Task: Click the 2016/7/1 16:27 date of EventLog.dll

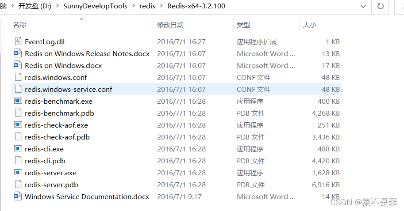Action: pyautogui.click(x=181, y=41)
